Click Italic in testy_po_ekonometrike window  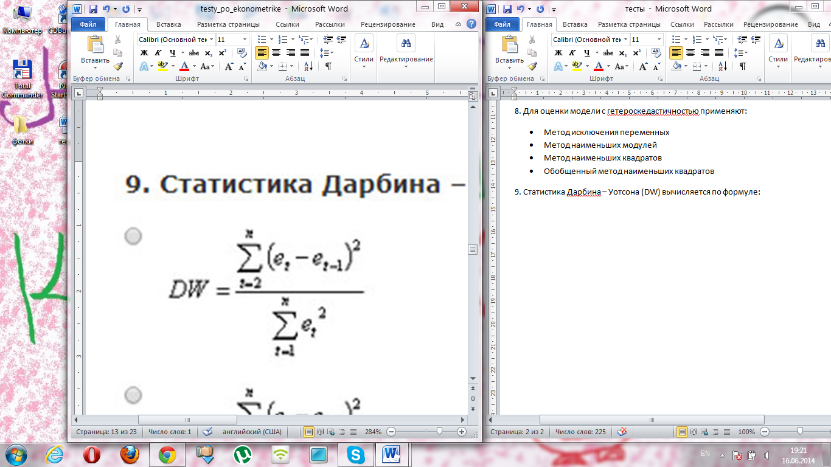[158, 53]
